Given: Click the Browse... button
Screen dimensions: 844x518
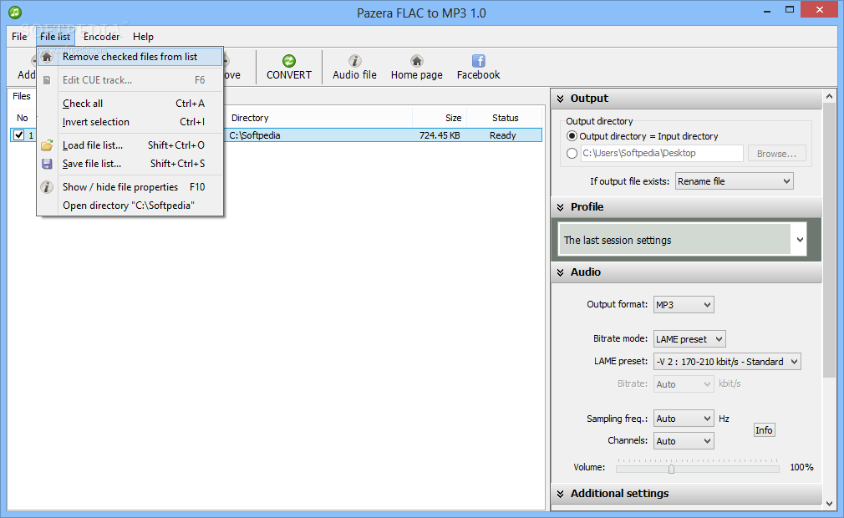Looking at the screenshot, I should point(776,153).
